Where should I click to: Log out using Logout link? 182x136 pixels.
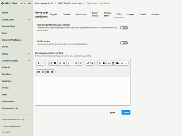click(6, 132)
